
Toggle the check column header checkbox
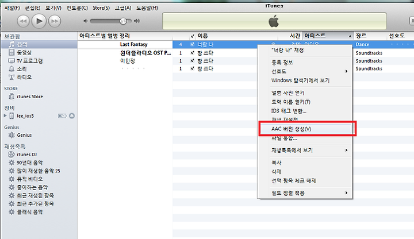tap(193, 36)
